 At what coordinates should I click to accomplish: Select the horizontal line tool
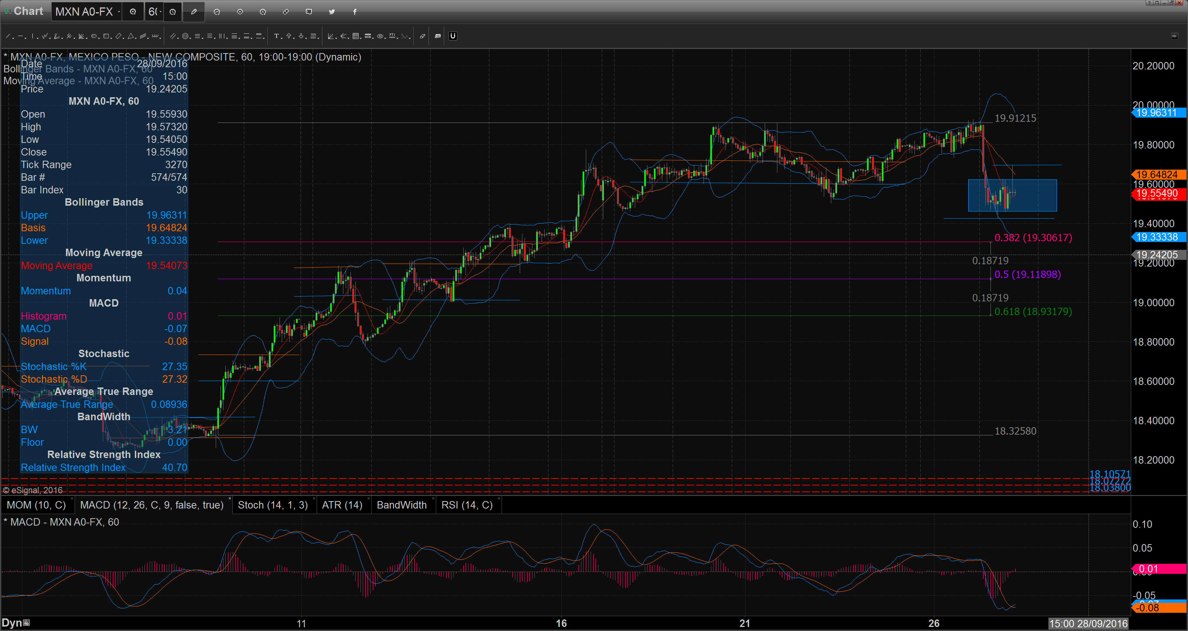(x=20, y=36)
